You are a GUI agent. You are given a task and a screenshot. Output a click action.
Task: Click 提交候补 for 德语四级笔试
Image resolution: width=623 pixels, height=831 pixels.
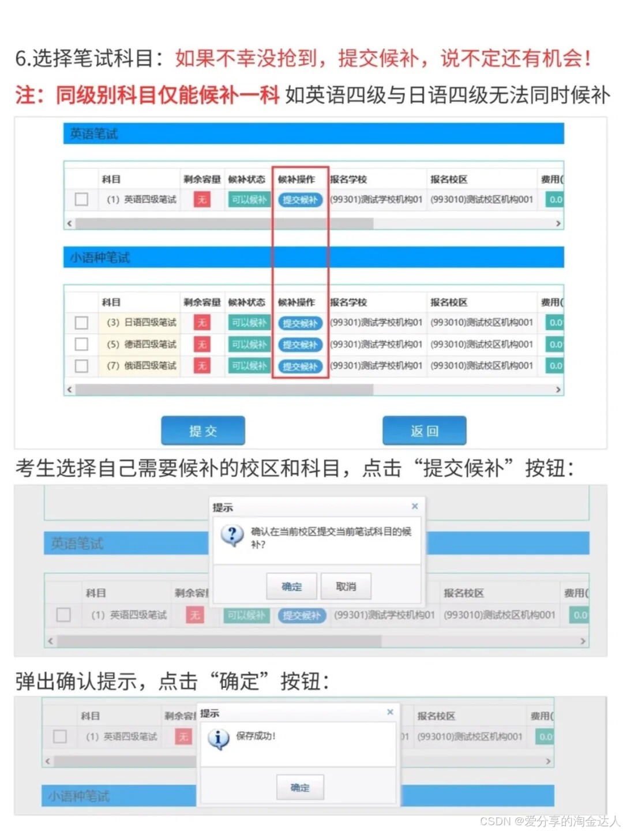point(300,344)
